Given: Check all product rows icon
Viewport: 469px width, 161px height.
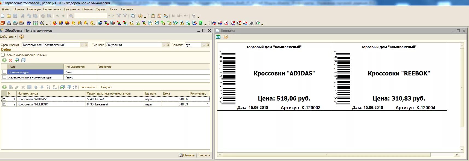Looking at the screenshot, I should [x=62, y=87].
